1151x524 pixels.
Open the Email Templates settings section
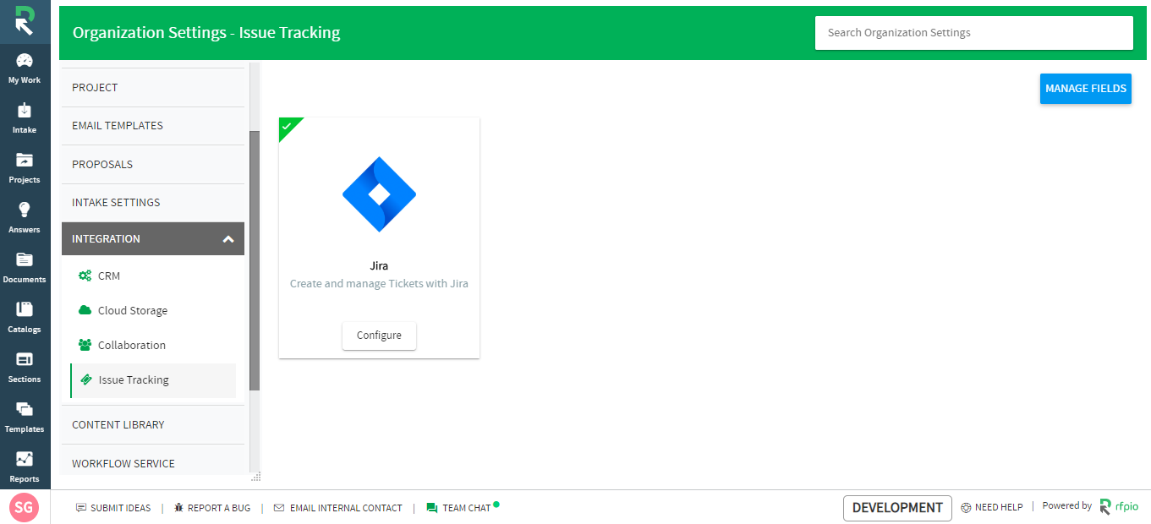point(153,126)
